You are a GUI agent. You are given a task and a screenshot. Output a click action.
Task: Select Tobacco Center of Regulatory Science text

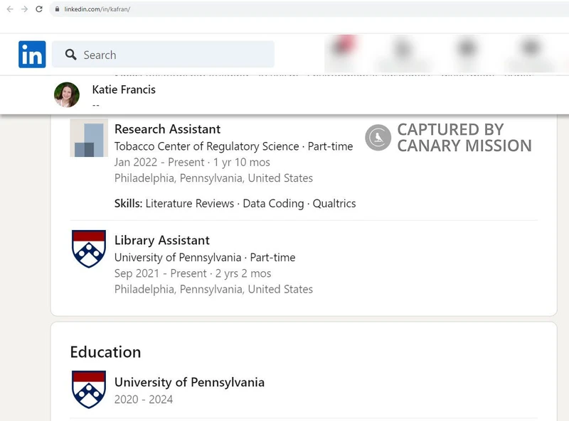[x=206, y=146]
